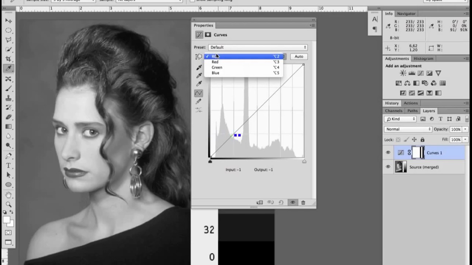Add a Vibrance adjustment
Viewport: 472px width, 265px height.
[x=438, y=73]
